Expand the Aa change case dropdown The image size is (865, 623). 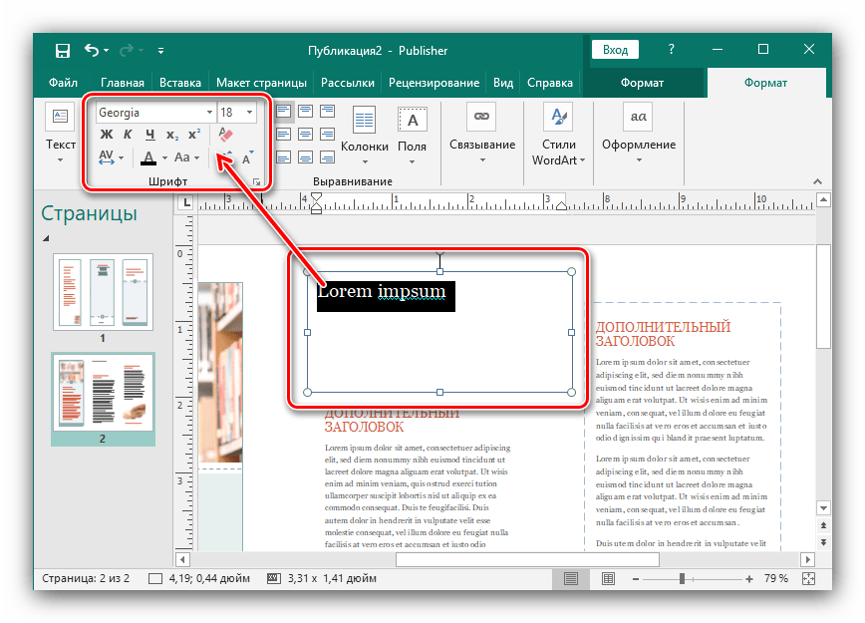[186, 157]
